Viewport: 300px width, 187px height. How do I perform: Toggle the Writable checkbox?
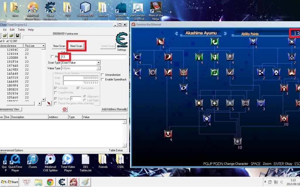[x=55, y=88]
